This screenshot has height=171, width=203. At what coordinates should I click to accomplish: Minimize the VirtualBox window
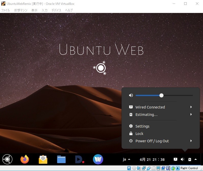pyautogui.click(x=174, y=4)
